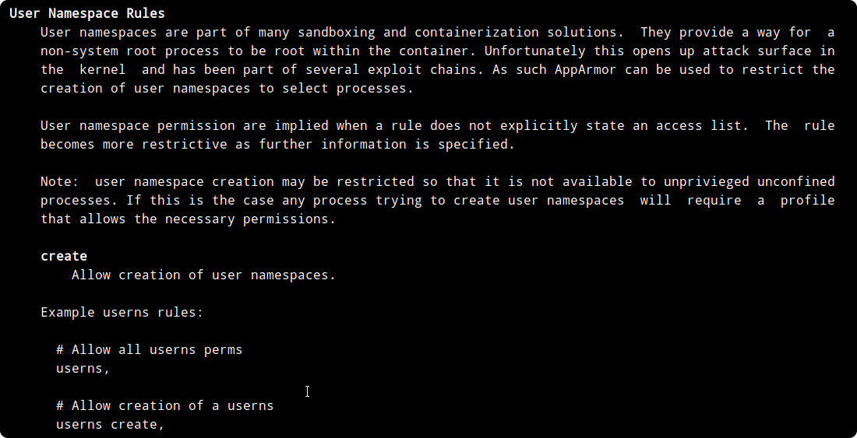The height and width of the screenshot is (438, 857).
Task: Click the "# Allow all userns perms" comment
Action: pos(149,349)
